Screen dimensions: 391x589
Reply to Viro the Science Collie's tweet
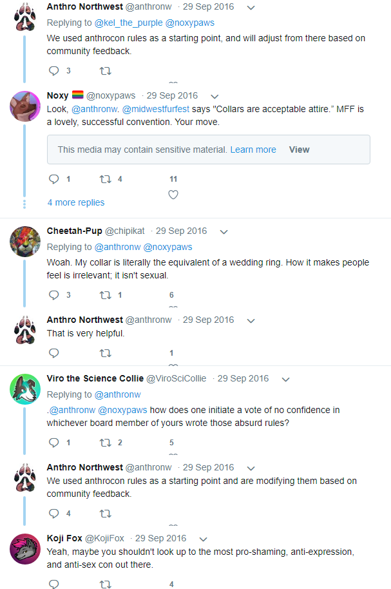(x=54, y=443)
